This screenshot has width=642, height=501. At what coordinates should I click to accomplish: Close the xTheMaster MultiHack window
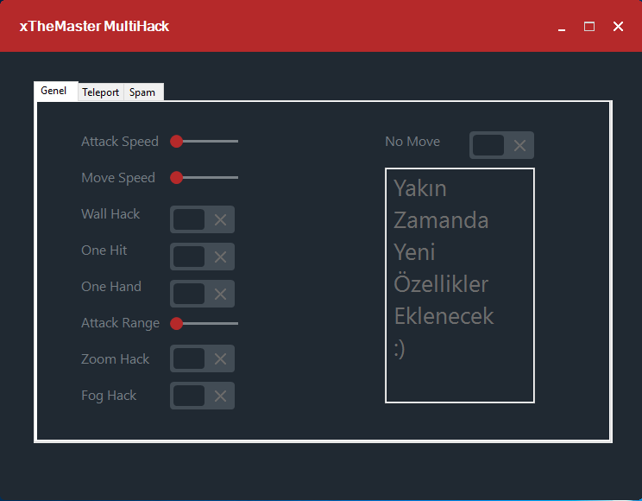point(618,27)
